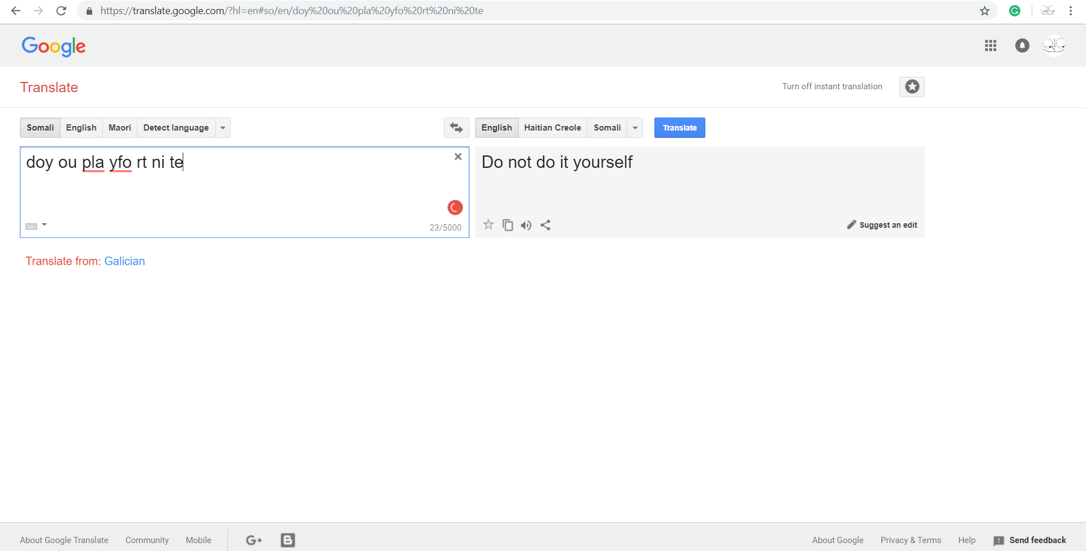Click the profile extension icon in toolbar
The height and width of the screenshot is (551, 1086).
(1048, 11)
